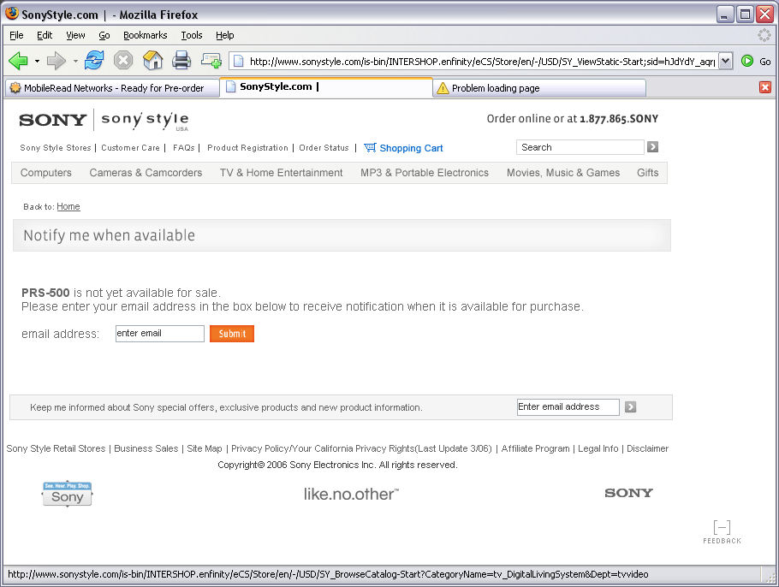Print the page using the printer icon

coord(181,61)
